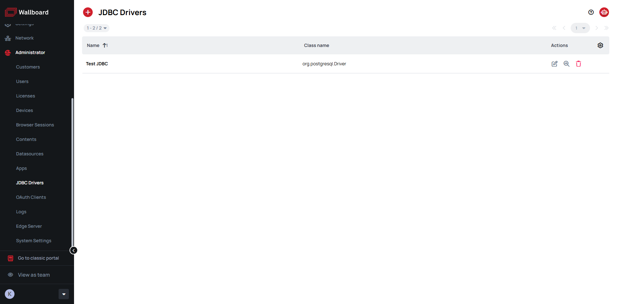Open the page number 1 dropdown

point(580,28)
